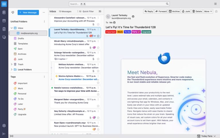Open Settings gear in the sidebar
Screen dimensions: 220x138
click(4, 125)
